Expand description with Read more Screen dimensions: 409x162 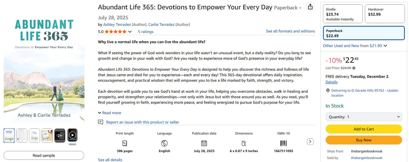110,113
